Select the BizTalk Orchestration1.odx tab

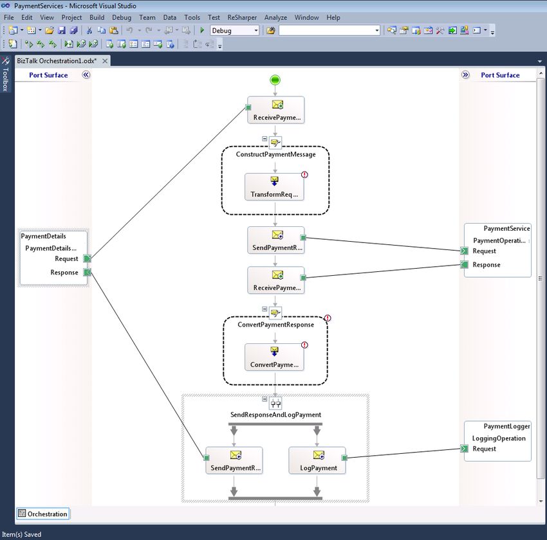57,61
